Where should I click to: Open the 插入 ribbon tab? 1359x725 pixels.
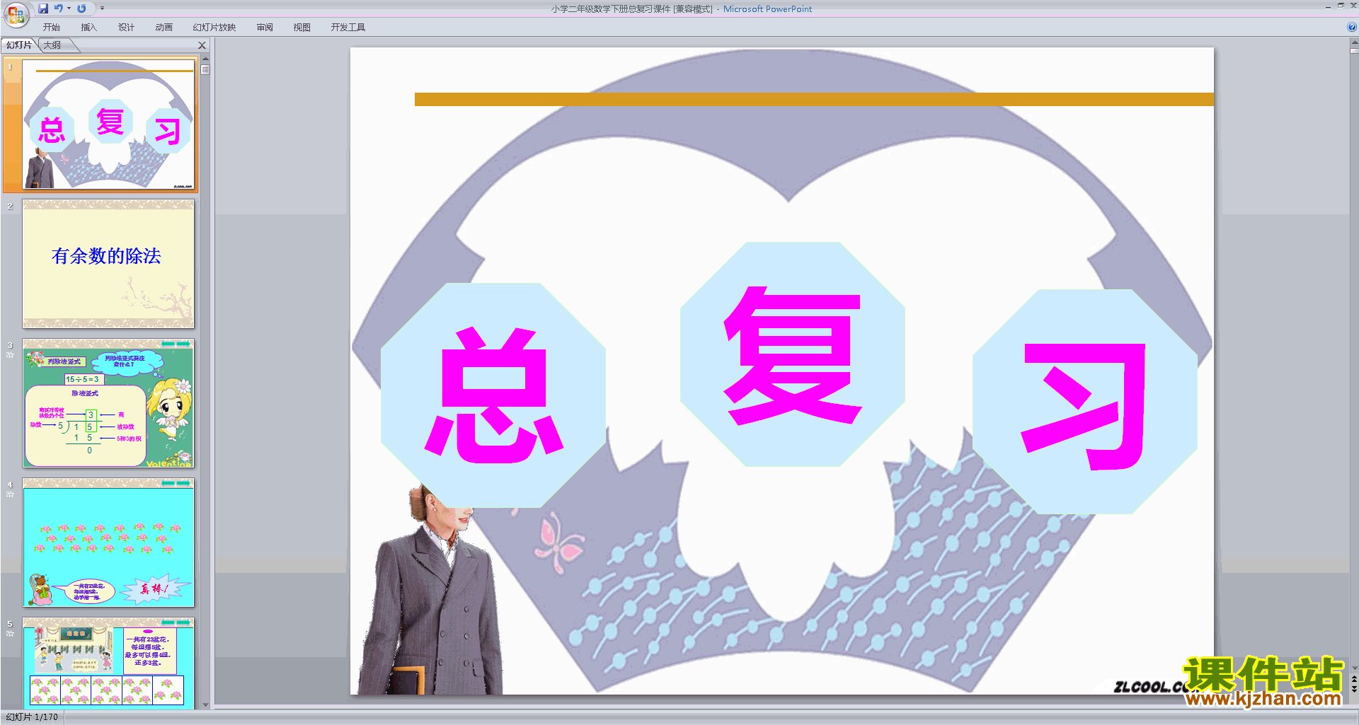point(88,28)
